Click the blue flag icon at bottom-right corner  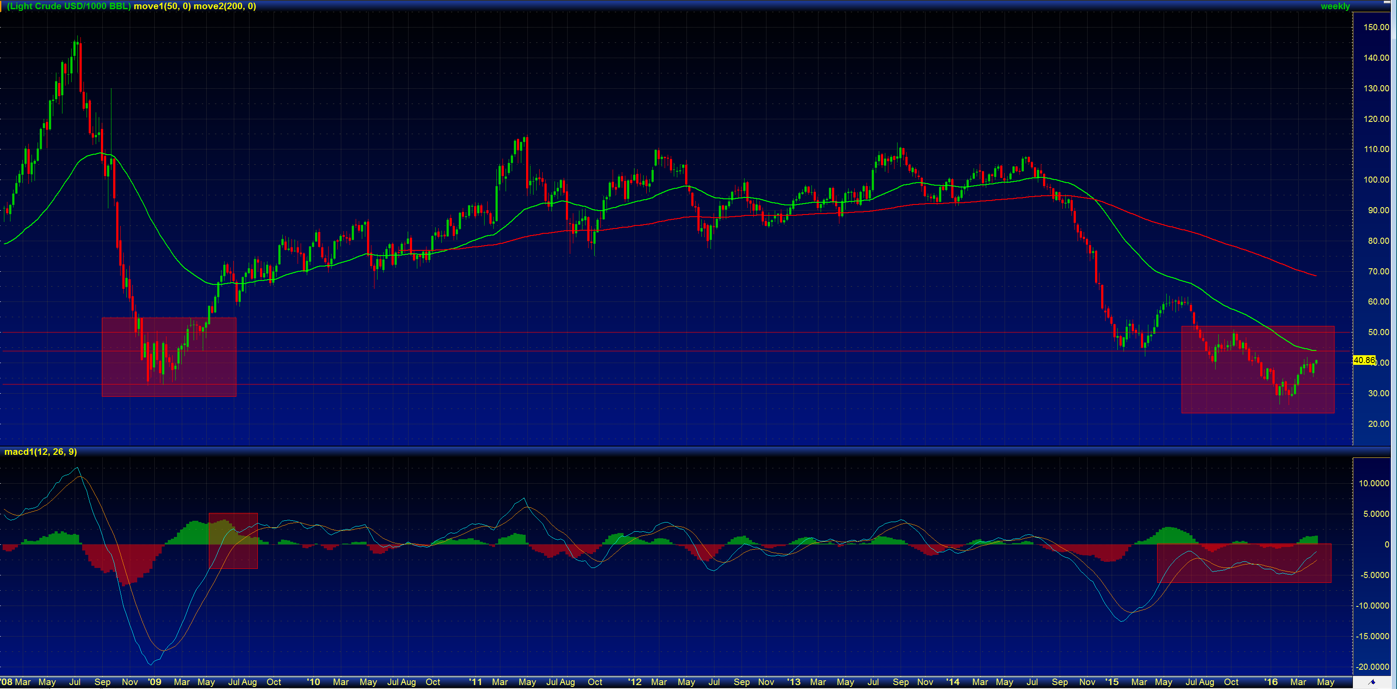(1372, 682)
